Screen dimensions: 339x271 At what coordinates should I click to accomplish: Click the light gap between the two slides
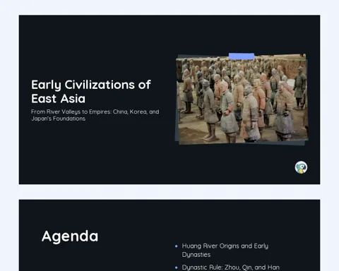pyautogui.click(x=169, y=192)
